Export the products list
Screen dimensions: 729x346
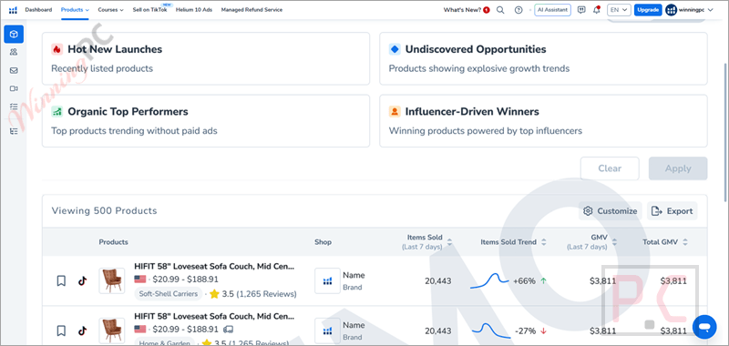[x=673, y=211]
